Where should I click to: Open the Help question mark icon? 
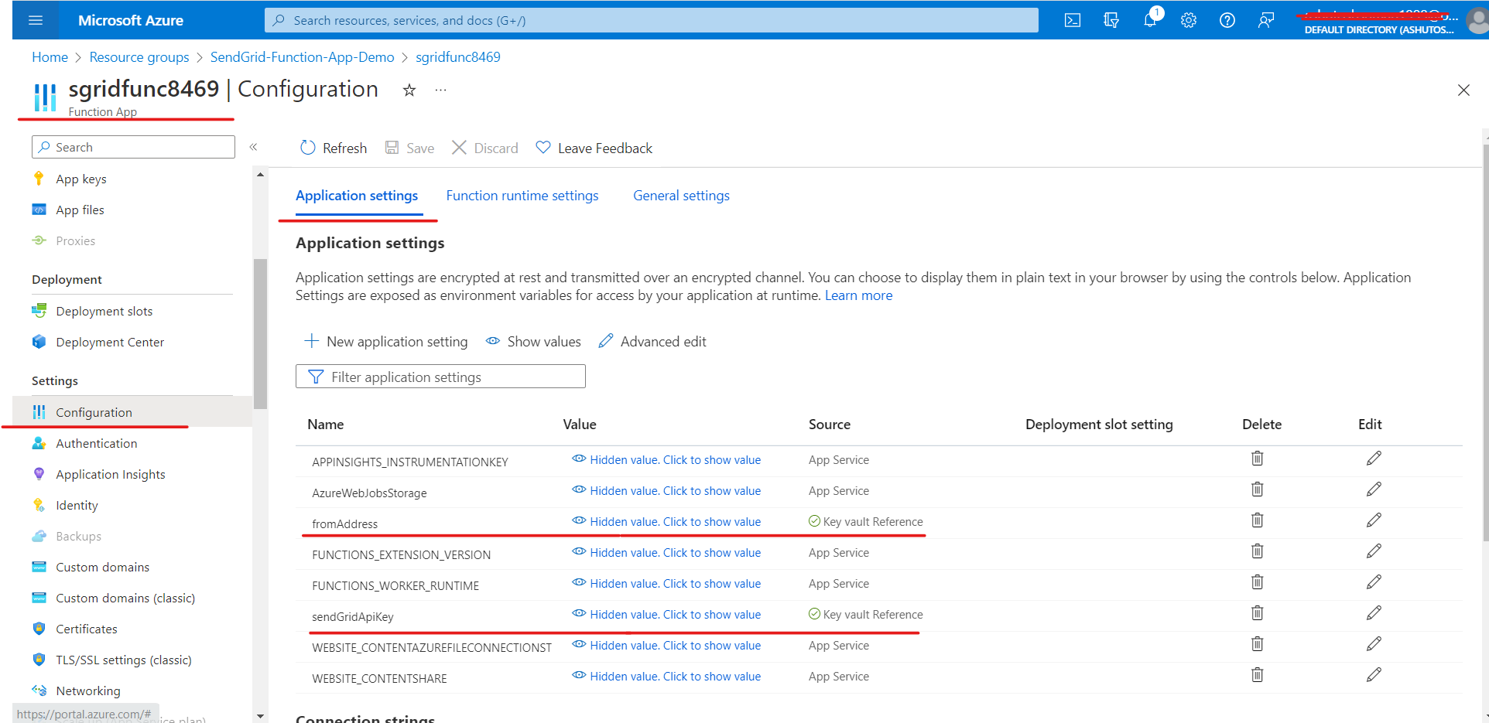(1227, 20)
